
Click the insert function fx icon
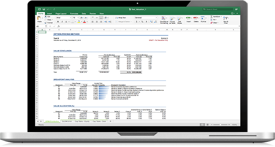click(59, 26)
